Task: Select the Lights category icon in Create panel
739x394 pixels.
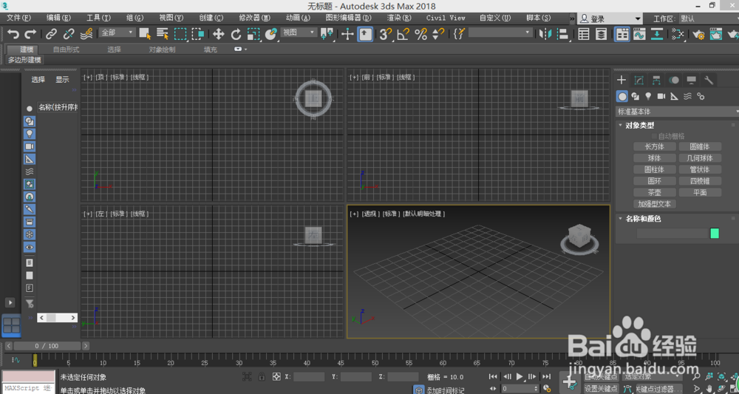Action: pos(648,96)
